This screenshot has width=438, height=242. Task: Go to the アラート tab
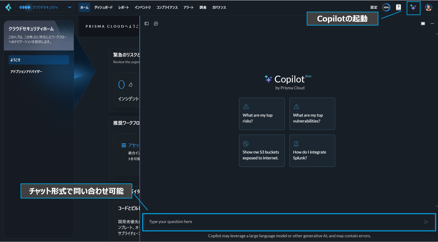click(x=188, y=7)
